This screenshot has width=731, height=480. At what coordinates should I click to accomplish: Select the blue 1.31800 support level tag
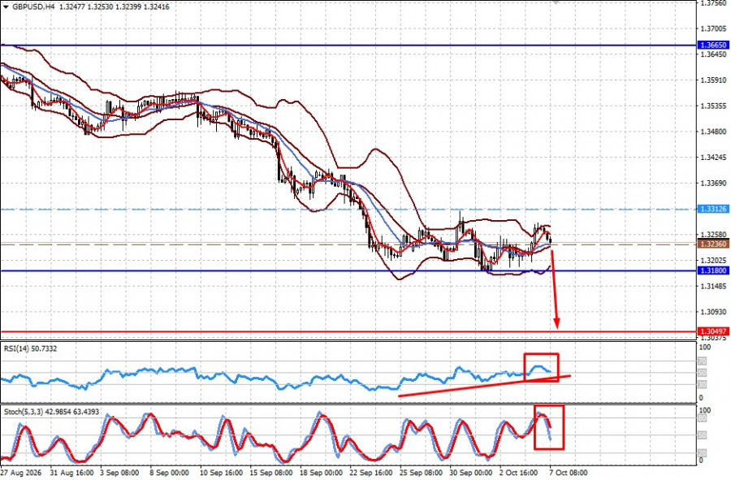pyautogui.click(x=713, y=270)
